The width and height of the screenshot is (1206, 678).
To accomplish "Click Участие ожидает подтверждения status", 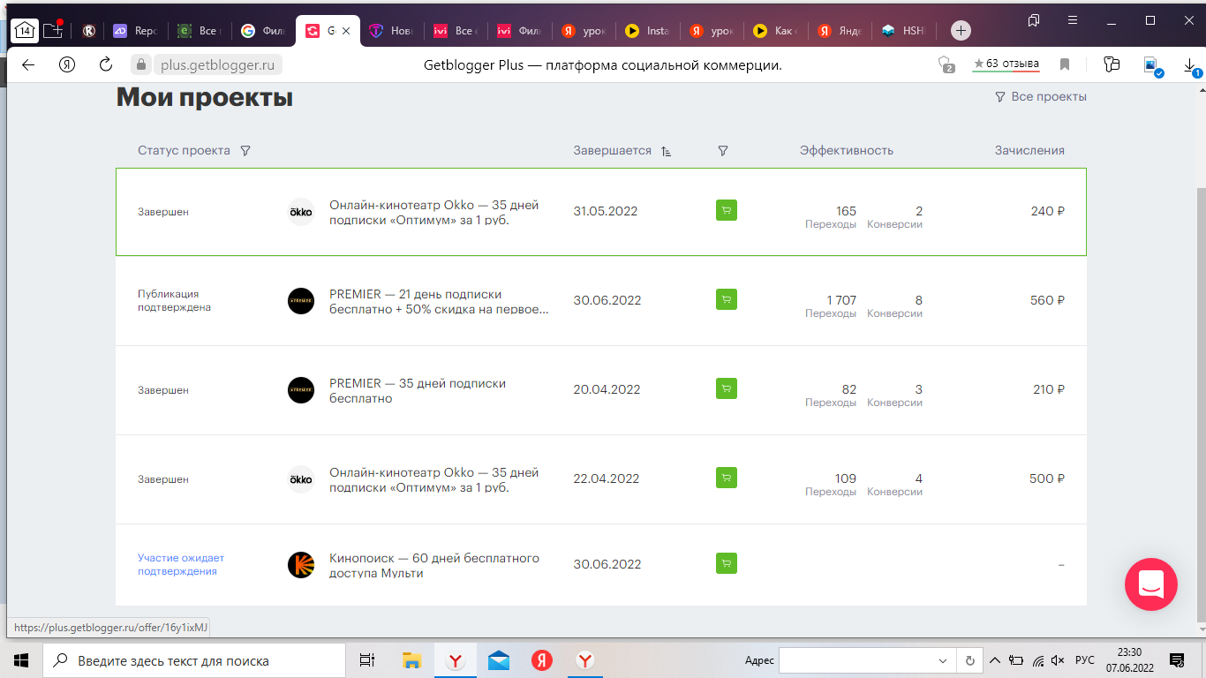I will 181,564.
